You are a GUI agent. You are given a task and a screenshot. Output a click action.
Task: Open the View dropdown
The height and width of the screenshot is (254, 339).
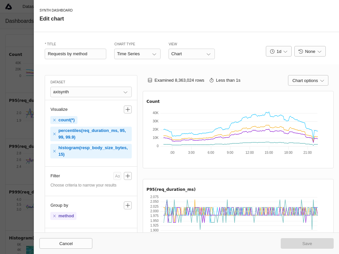coord(191,54)
